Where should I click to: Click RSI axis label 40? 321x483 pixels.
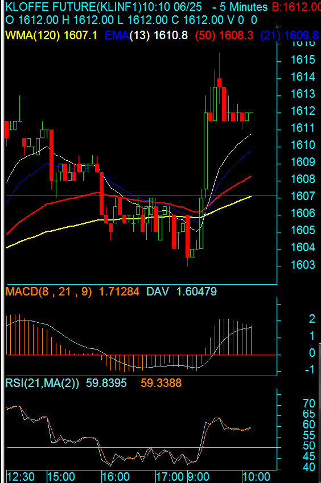(x=309, y=468)
